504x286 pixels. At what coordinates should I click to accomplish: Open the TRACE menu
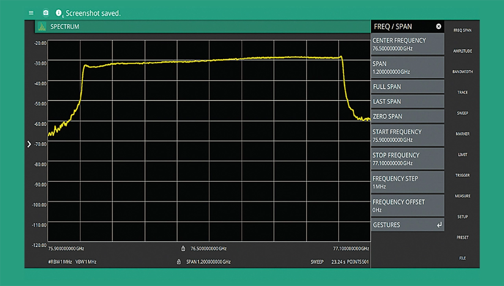462,93
